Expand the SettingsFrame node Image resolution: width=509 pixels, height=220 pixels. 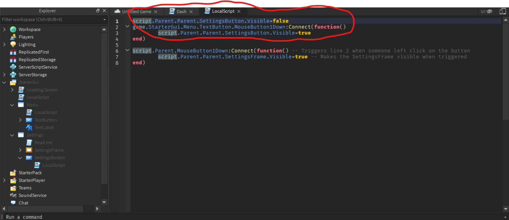coord(20,150)
